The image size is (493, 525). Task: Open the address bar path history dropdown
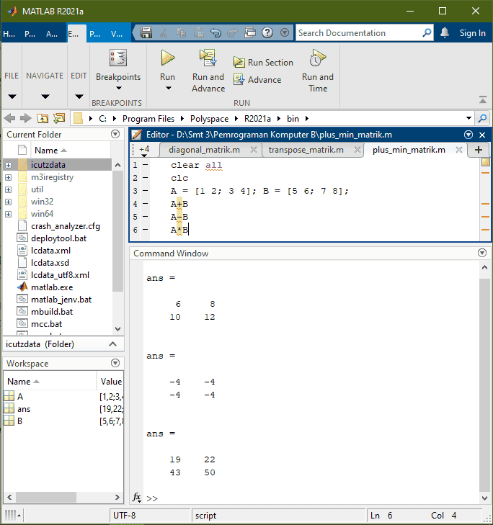pos(468,118)
